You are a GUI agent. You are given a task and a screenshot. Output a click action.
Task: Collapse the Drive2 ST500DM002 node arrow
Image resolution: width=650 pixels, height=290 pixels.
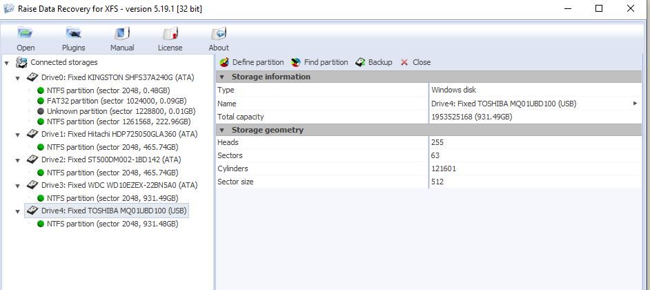(17, 160)
